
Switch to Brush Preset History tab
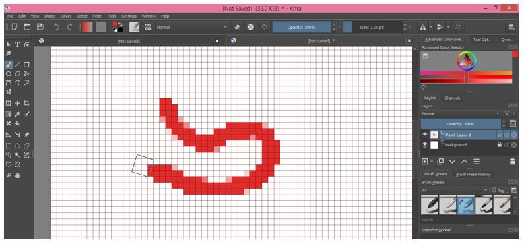(x=473, y=174)
